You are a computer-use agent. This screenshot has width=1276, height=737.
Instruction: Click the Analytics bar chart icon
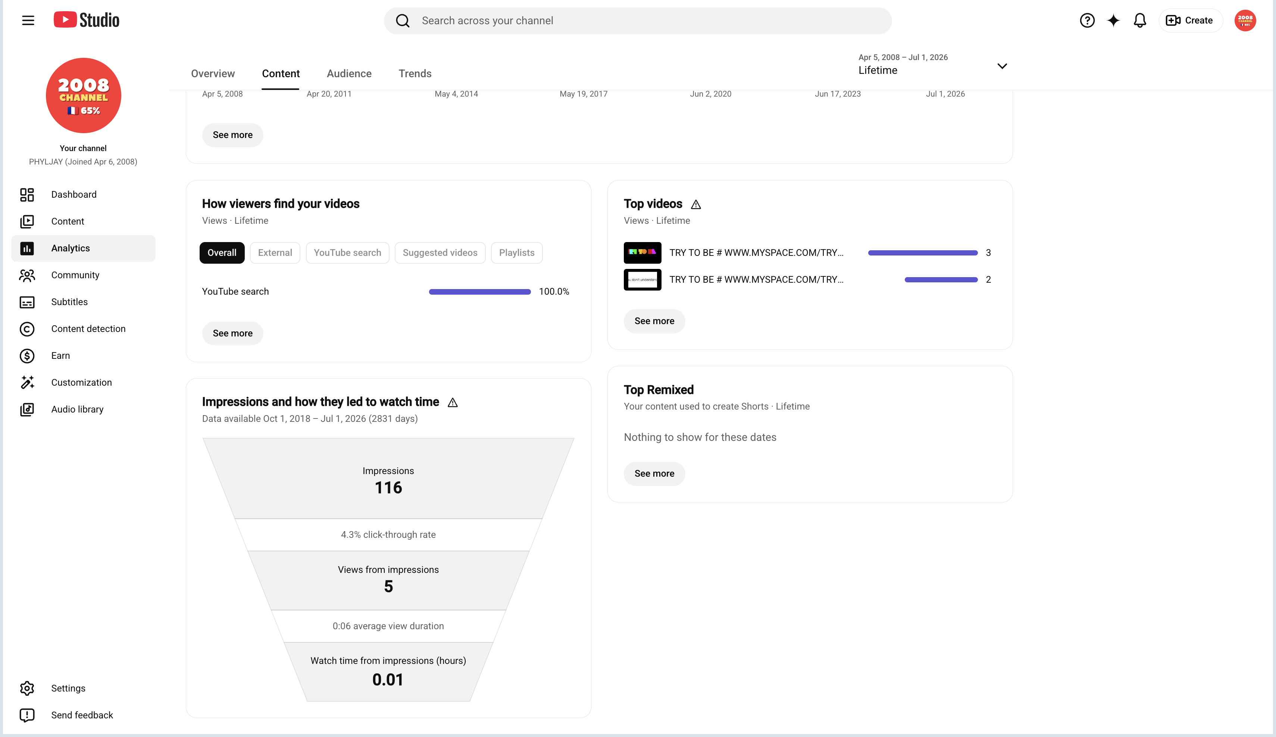[x=27, y=248]
